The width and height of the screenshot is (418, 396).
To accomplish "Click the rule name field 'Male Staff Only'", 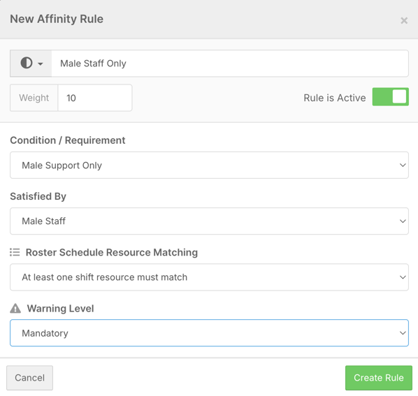I will (230, 64).
